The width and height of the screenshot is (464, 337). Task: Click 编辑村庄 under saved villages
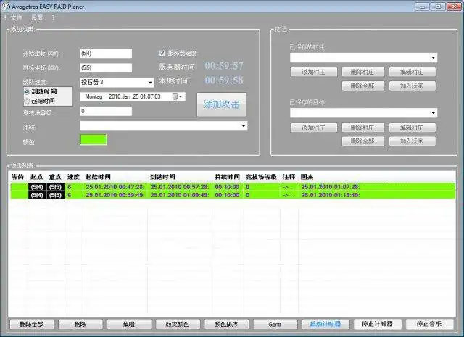pyautogui.click(x=413, y=72)
